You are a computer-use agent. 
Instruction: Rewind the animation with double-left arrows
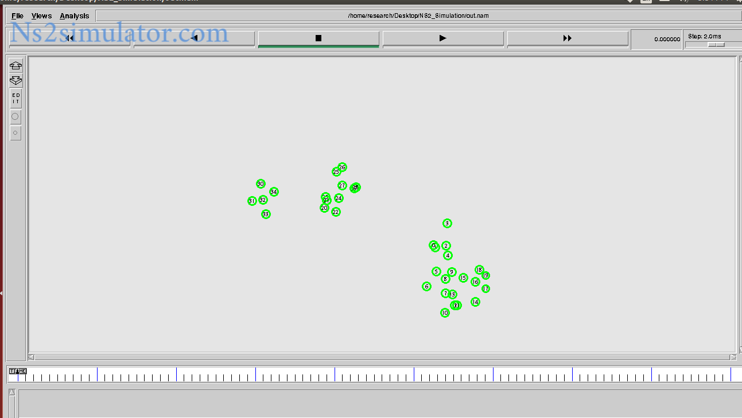pyautogui.click(x=70, y=38)
